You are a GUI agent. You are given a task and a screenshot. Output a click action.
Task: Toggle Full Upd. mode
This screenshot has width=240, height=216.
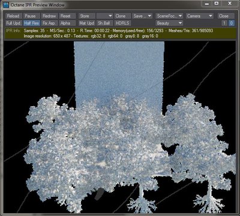14,23
